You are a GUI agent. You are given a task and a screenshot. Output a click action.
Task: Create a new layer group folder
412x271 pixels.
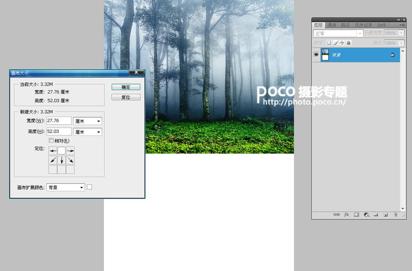point(376,215)
